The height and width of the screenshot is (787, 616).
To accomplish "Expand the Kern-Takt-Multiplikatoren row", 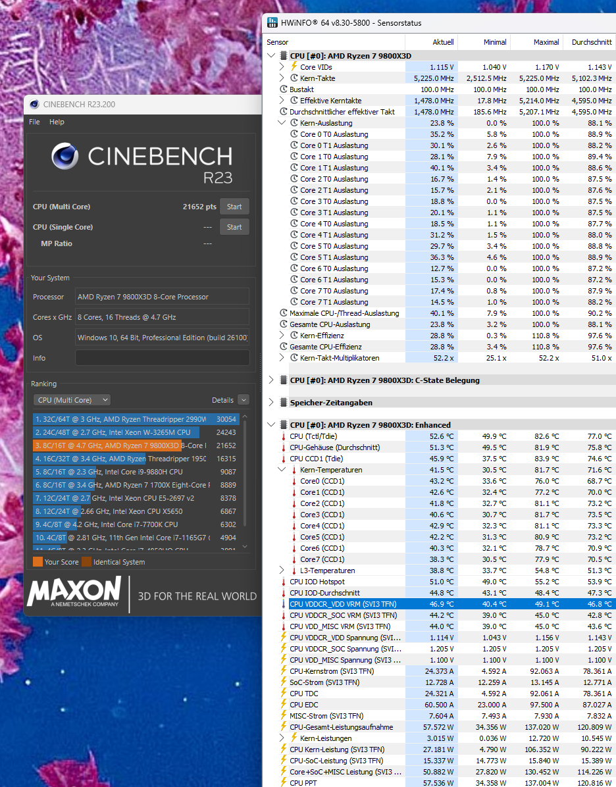I will click(x=282, y=358).
